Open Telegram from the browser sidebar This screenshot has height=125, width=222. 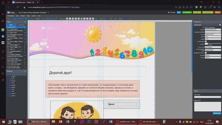(x=3, y=36)
